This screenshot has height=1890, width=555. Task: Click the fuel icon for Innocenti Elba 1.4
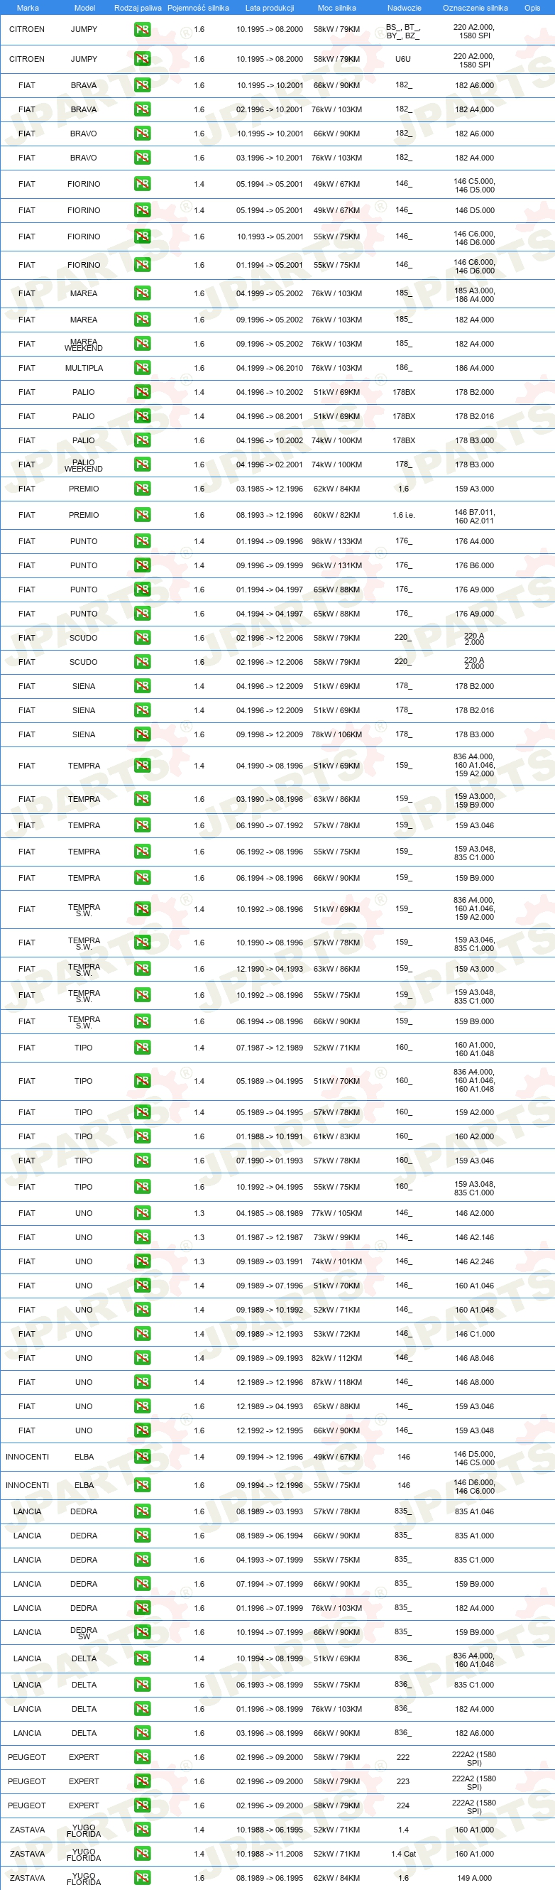click(x=142, y=1457)
